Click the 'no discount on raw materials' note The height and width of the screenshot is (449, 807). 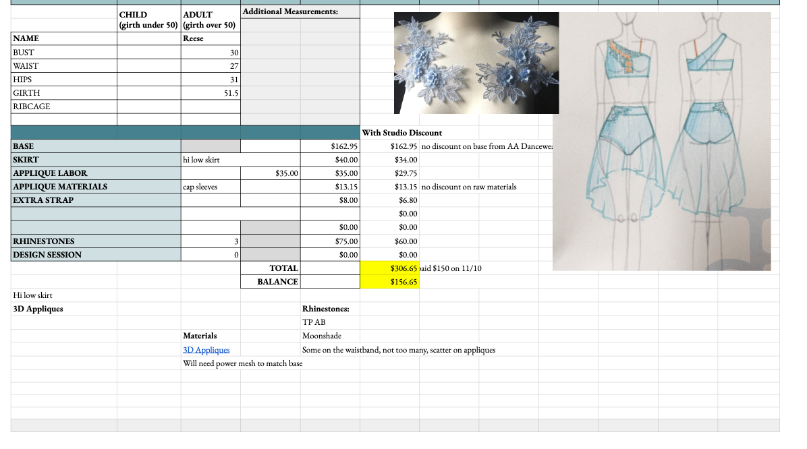(469, 187)
